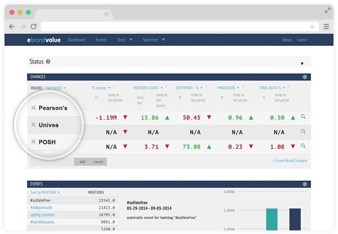Select the #hairthatcares event link
This screenshot has height=234, width=338.
(x=42, y=222)
